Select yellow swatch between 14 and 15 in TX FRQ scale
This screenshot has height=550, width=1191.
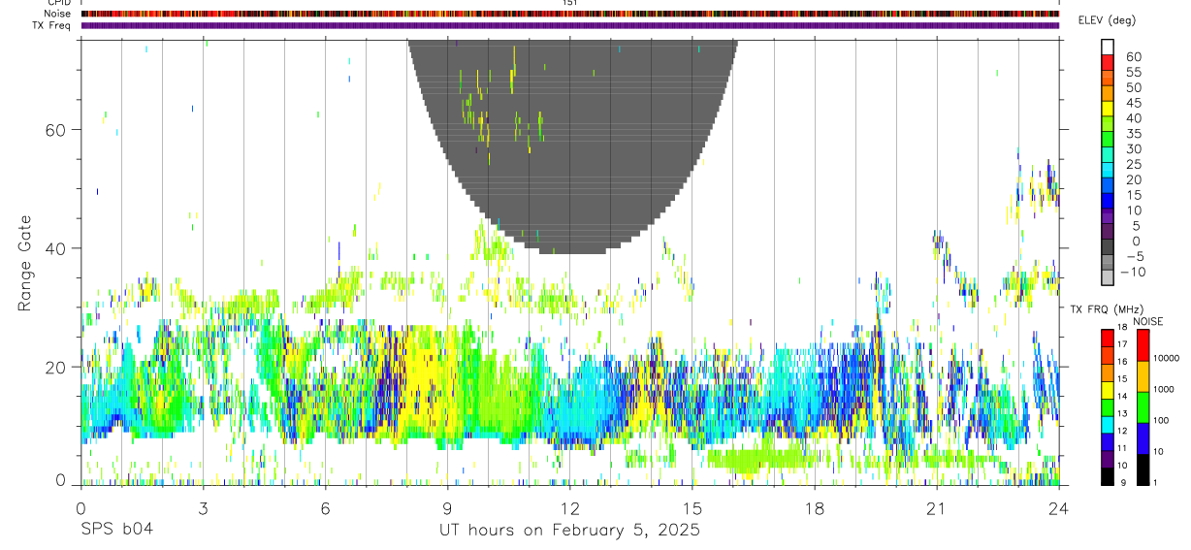tap(1108, 390)
